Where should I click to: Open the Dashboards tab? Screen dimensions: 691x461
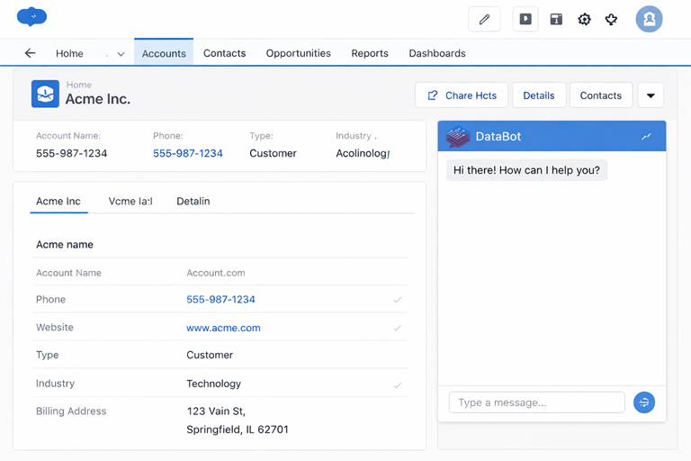coord(437,53)
